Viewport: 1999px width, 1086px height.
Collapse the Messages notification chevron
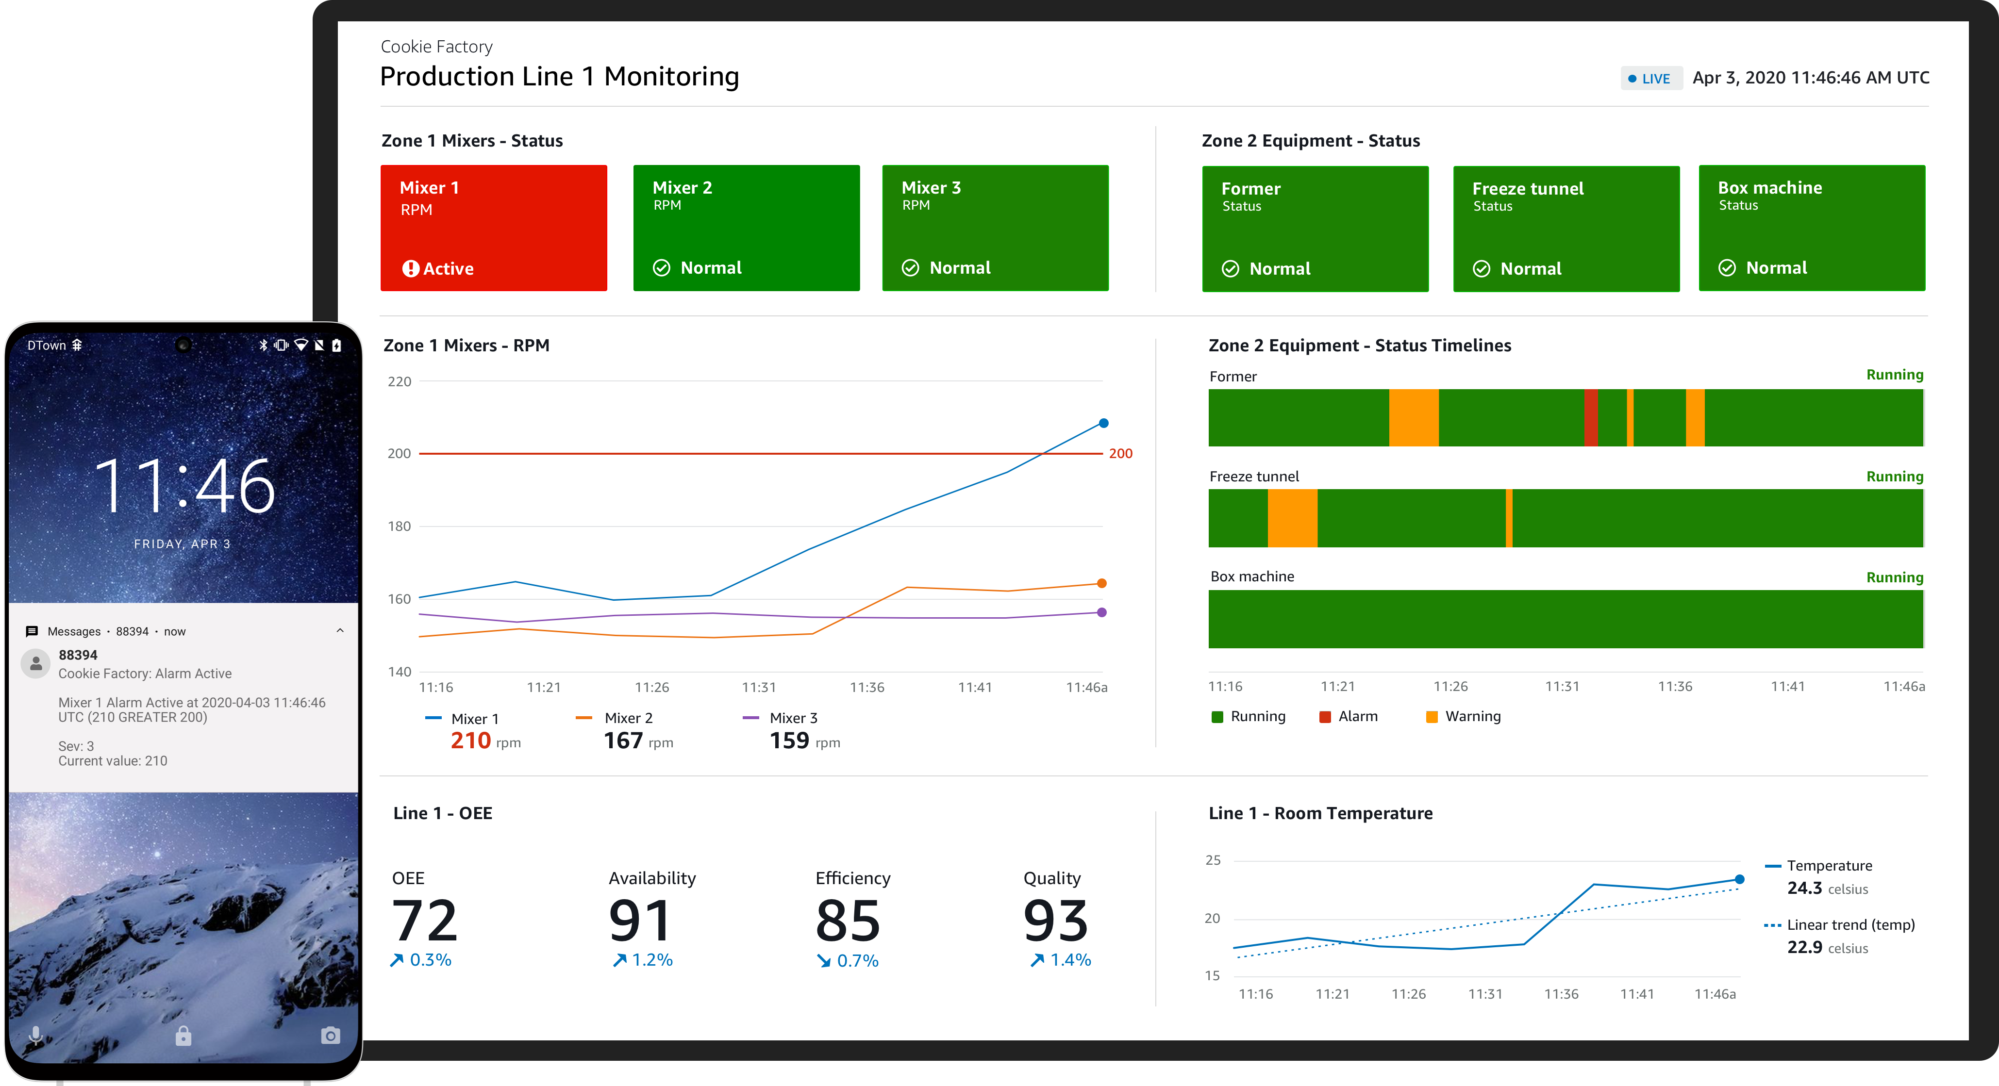[x=340, y=631]
